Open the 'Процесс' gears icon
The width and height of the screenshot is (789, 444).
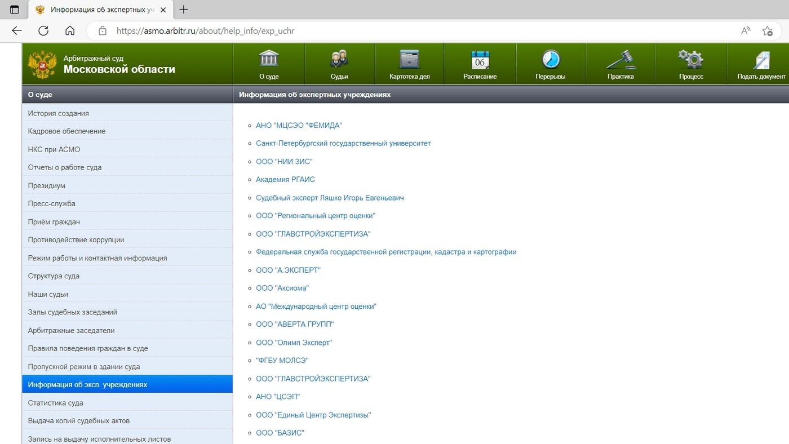coord(691,59)
